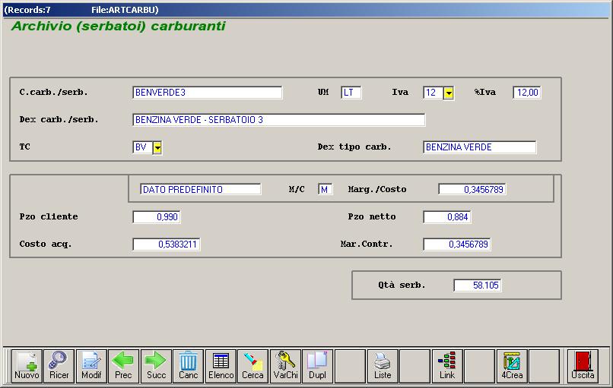Viewport: 613px width, 388px height.
Task: Click the Marg./Costo label
Action: [377, 189]
